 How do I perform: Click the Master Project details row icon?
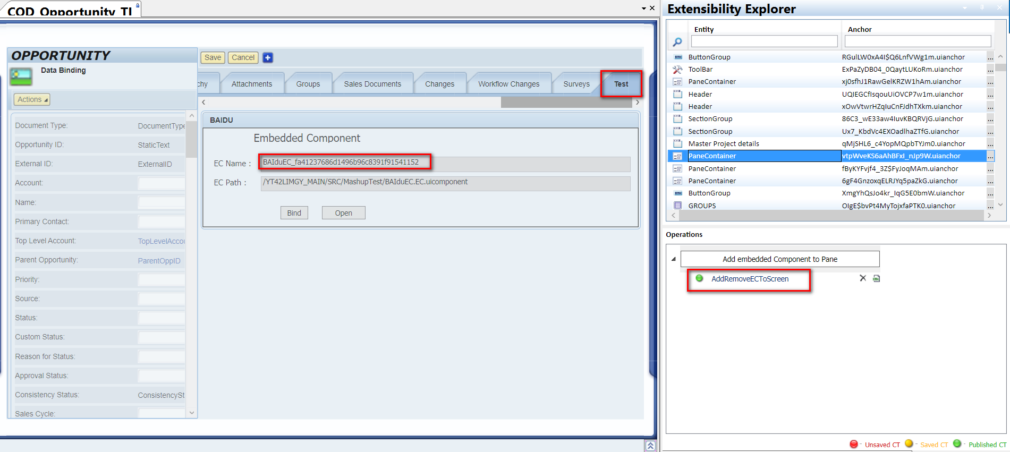pos(677,143)
